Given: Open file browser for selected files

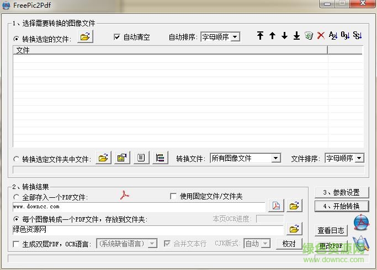Looking at the screenshot, I should [85, 37].
